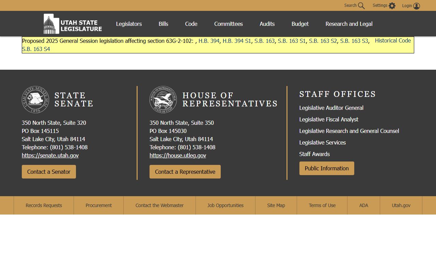Click the STATE SENATE heading
The width and height of the screenshot is (436, 272).
pyautogui.click(x=74, y=100)
